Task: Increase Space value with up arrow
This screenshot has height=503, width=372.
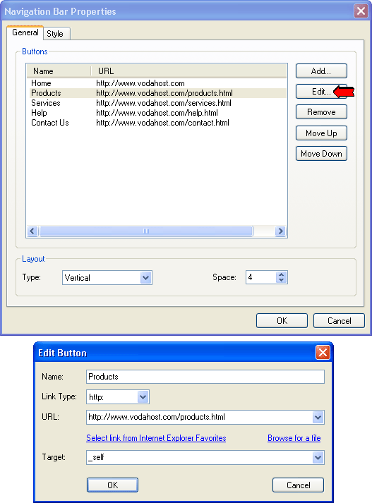Action: 281,274
